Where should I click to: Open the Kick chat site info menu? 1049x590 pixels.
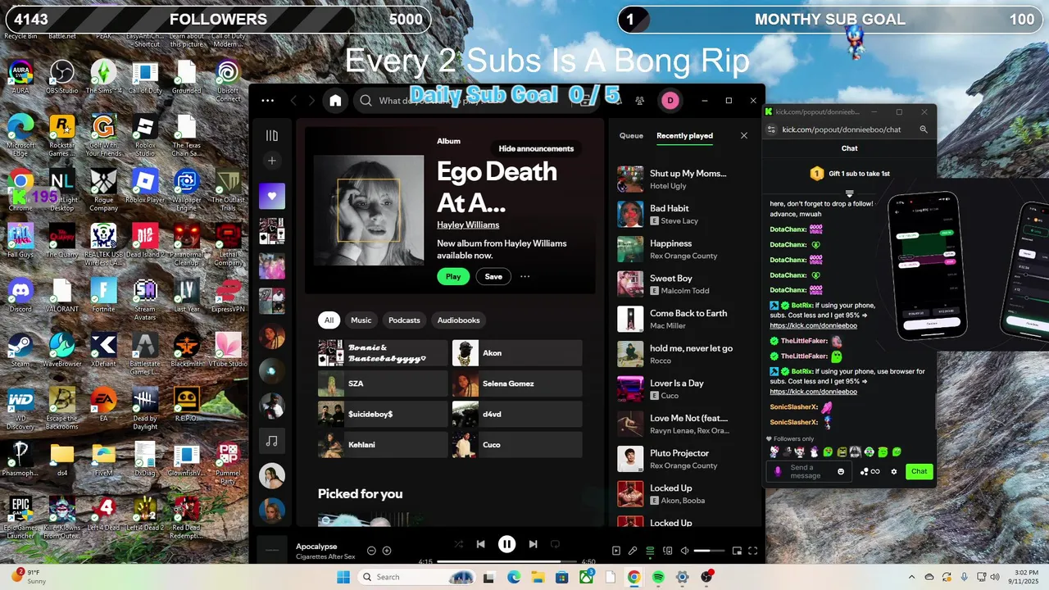[x=771, y=129]
